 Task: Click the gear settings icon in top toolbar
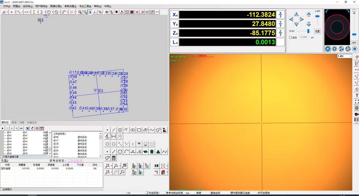coord(107,12)
